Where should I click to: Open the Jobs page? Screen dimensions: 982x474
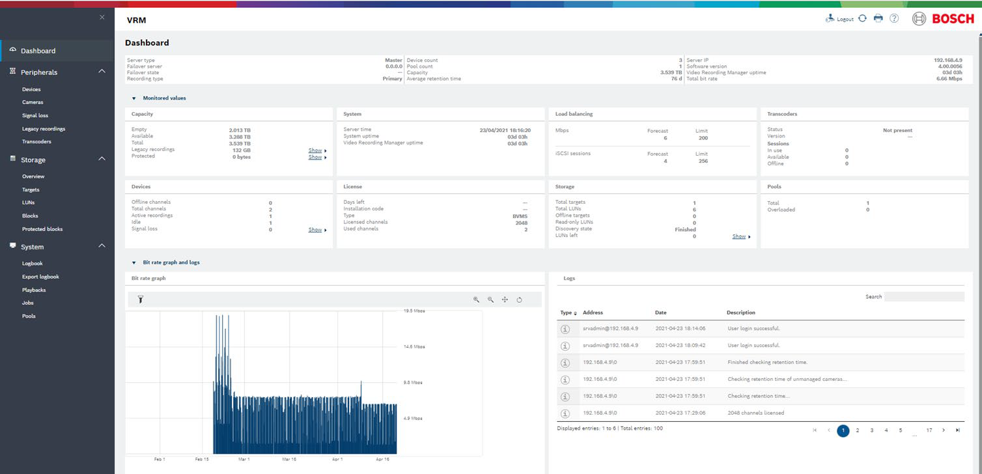28,303
